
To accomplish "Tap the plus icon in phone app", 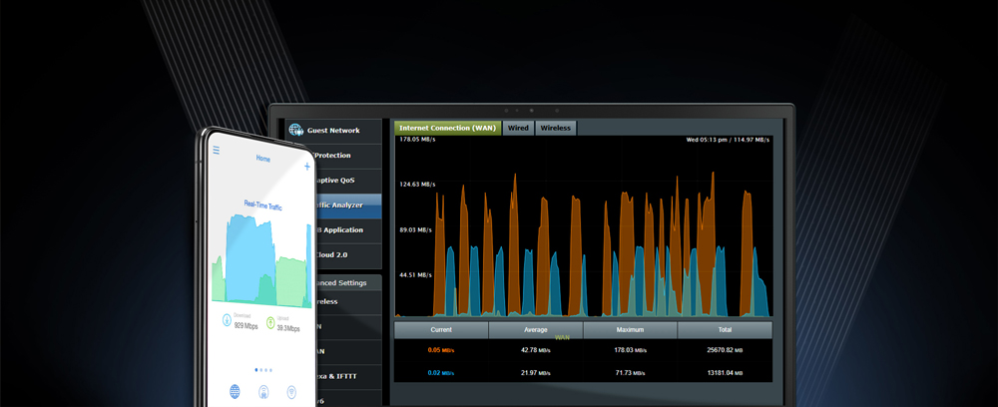I will [306, 167].
